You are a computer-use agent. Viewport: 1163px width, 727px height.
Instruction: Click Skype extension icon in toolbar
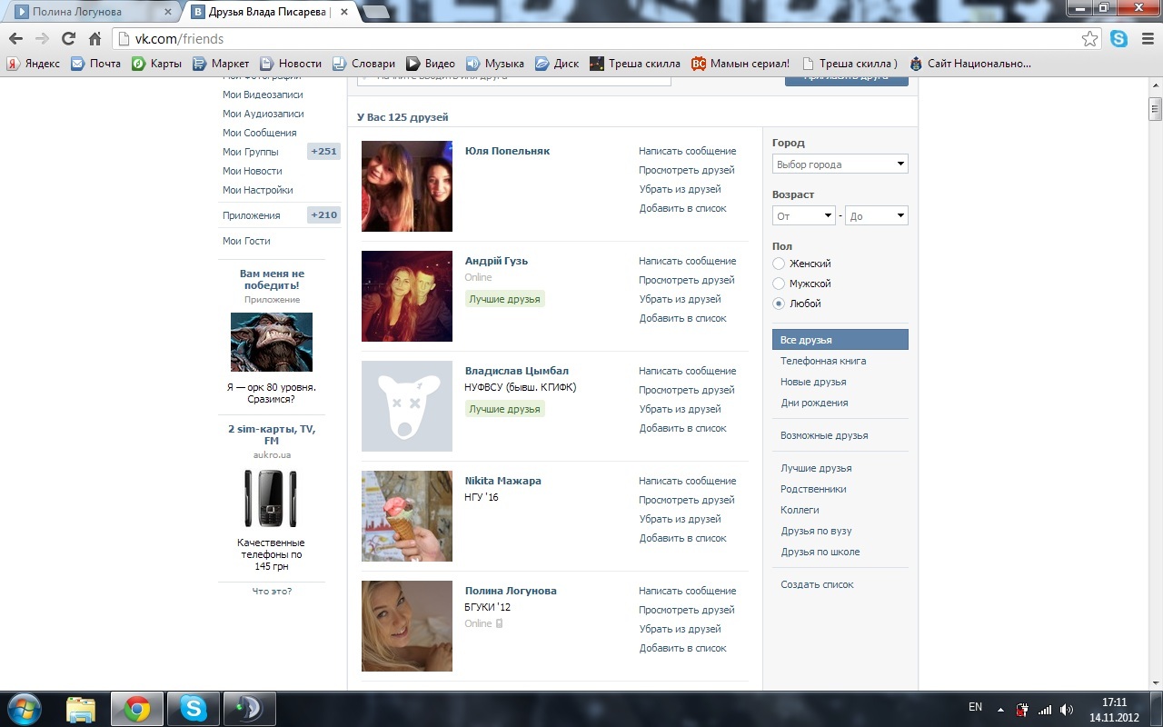tap(1118, 39)
